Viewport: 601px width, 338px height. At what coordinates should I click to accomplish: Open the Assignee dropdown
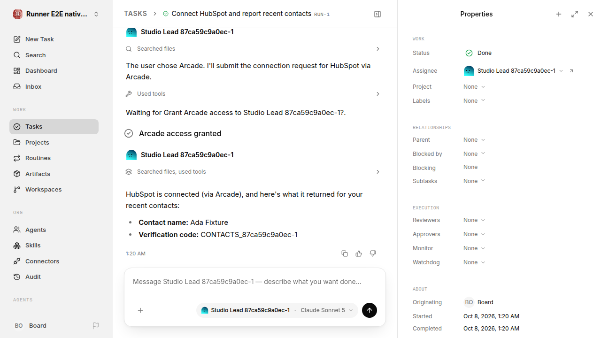pyautogui.click(x=514, y=71)
